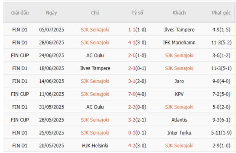Open the 0-1 score against Inter Turku
Viewport: 236px width, 153px height.
coord(132,133)
